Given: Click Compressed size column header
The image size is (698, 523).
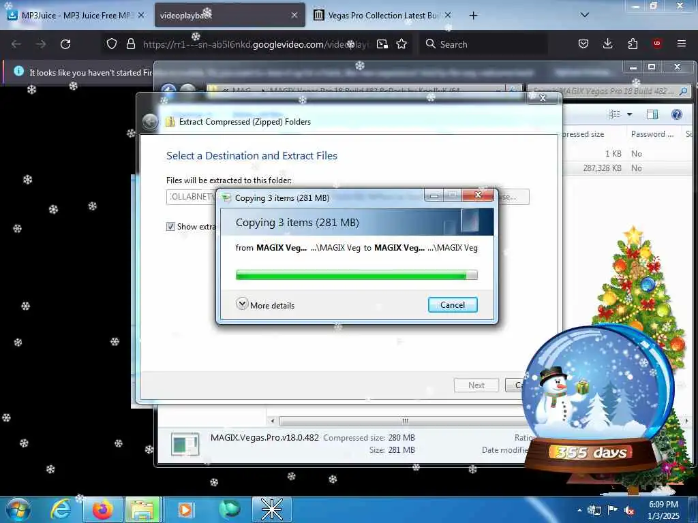Looking at the screenshot, I should (x=583, y=134).
